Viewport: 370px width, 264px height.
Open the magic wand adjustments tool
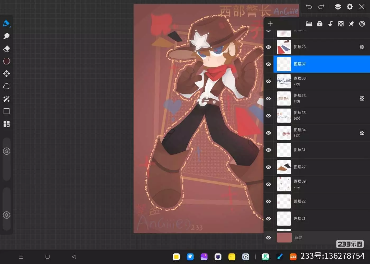click(6, 99)
